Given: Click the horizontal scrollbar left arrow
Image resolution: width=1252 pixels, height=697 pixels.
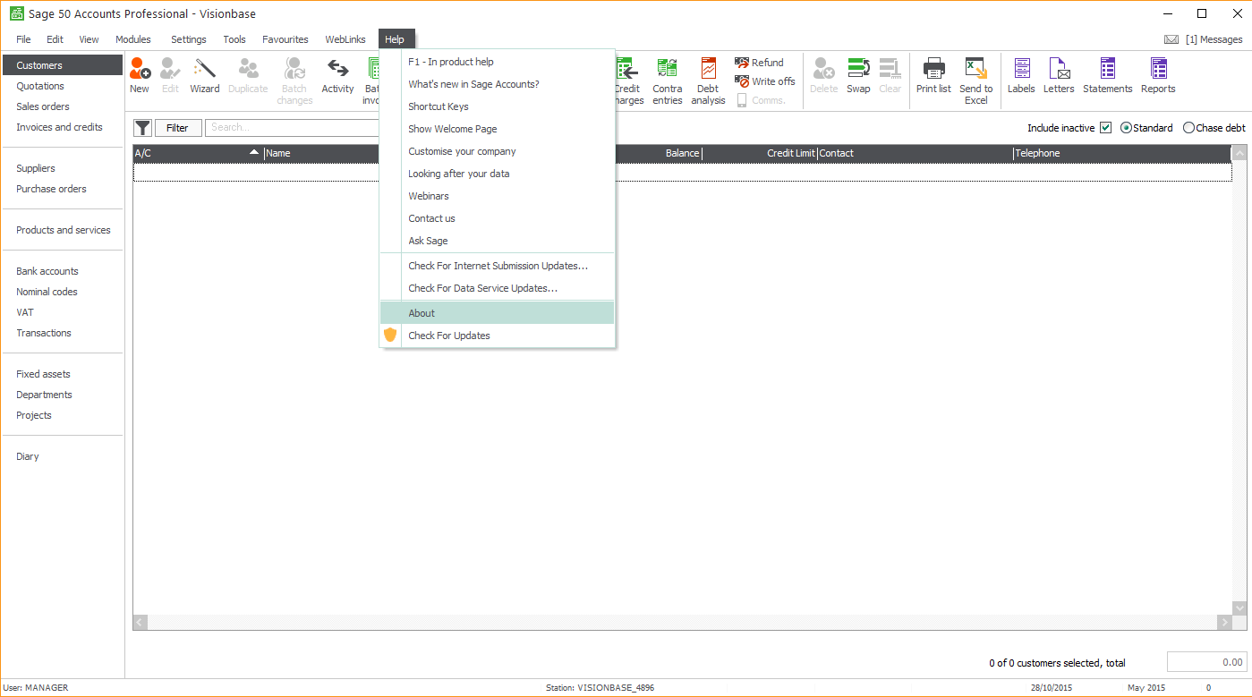Looking at the screenshot, I should coord(141,622).
